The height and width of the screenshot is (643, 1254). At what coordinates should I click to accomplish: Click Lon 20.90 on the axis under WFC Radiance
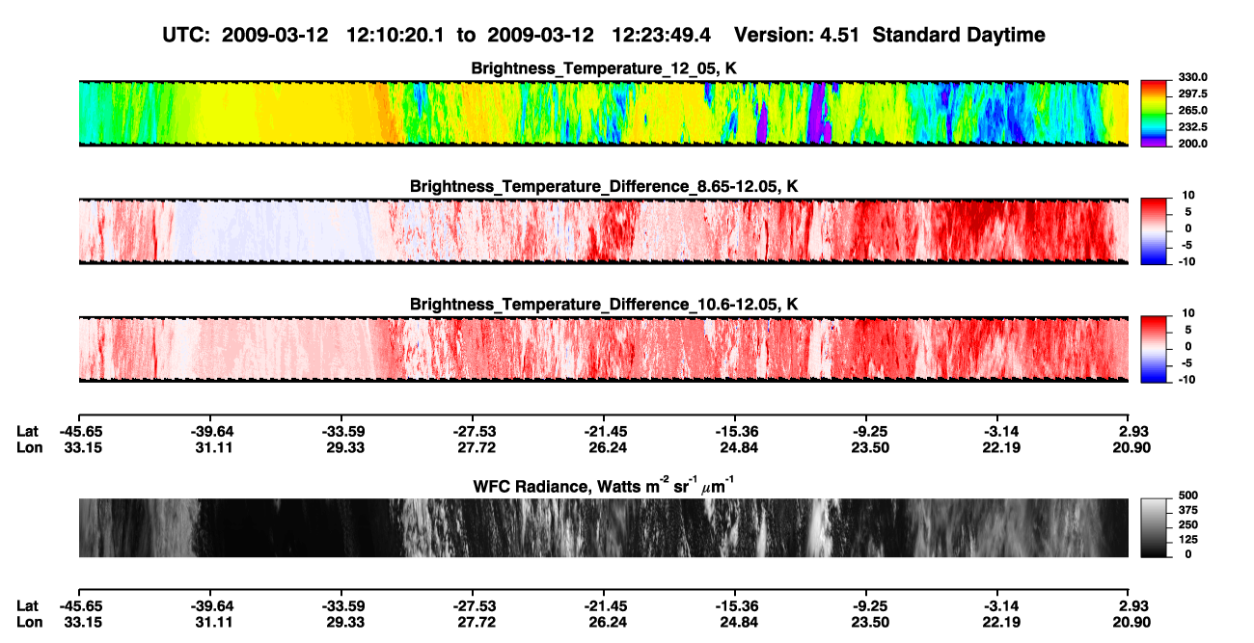1132,621
